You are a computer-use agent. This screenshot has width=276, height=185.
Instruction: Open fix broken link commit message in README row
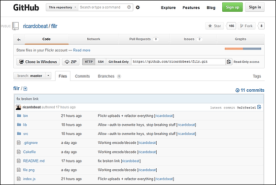coord(109,161)
